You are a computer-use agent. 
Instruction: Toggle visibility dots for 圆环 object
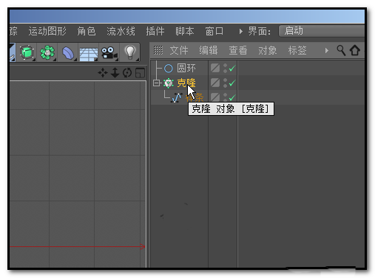(x=225, y=68)
